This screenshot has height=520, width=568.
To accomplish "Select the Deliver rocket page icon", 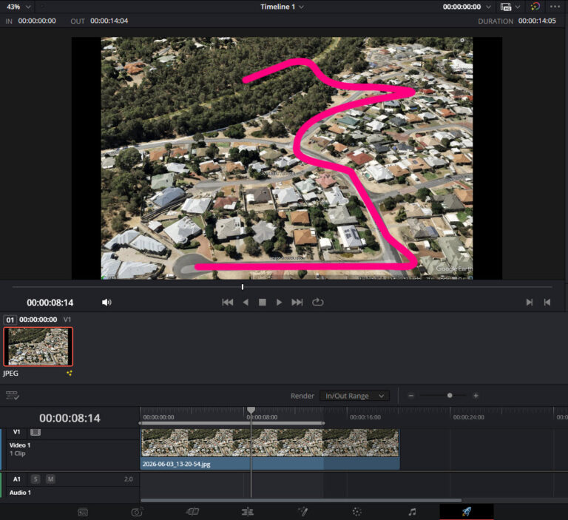I will pos(467,512).
